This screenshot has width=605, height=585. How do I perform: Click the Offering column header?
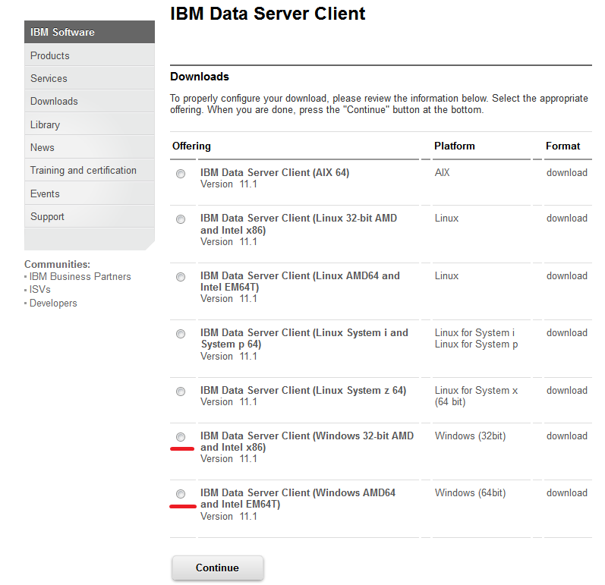[191, 146]
